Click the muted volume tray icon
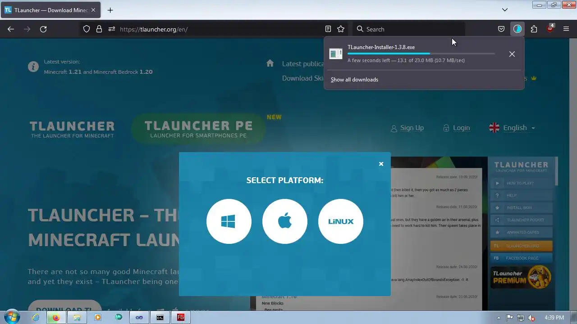The image size is (577, 324). point(532,318)
